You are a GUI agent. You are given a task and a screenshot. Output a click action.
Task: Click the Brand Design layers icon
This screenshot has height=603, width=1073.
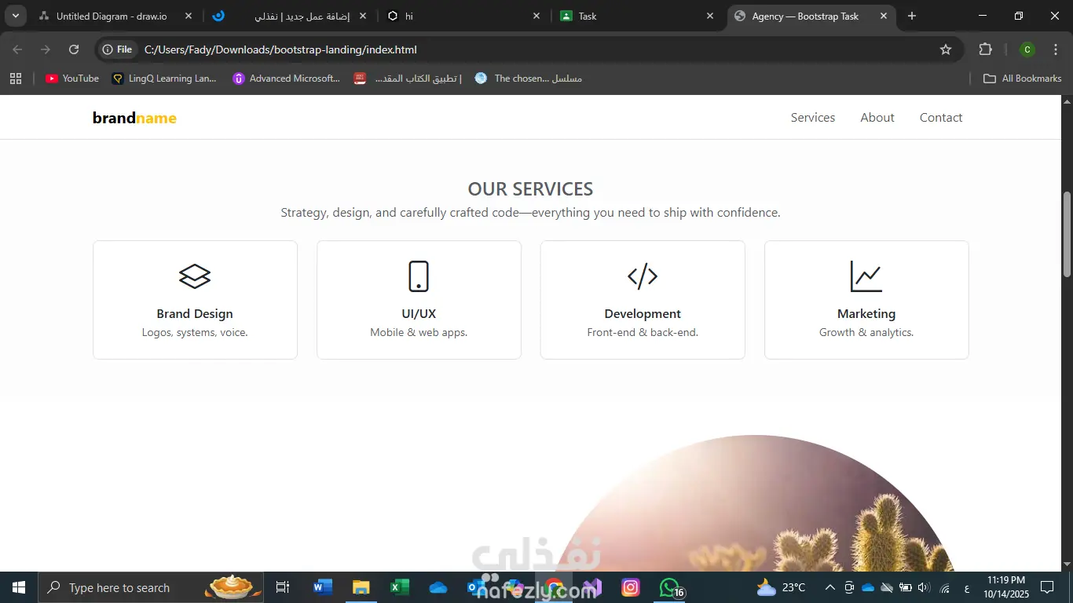pos(195,276)
